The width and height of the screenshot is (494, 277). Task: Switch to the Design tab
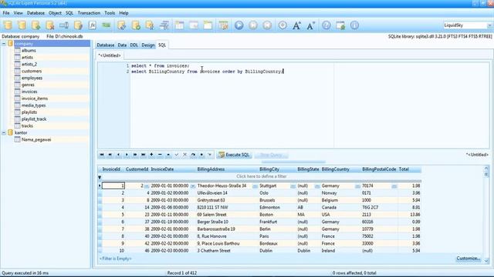(x=148, y=45)
